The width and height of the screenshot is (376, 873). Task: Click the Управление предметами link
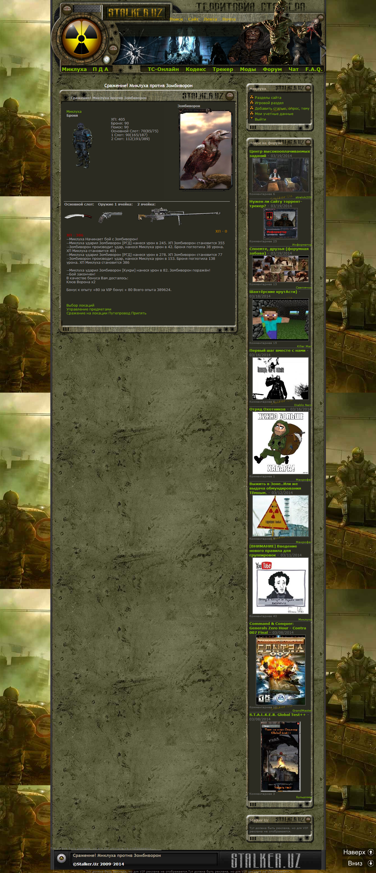89,309
